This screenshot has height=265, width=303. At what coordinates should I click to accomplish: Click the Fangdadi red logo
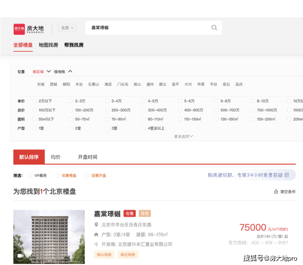[19, 28]
